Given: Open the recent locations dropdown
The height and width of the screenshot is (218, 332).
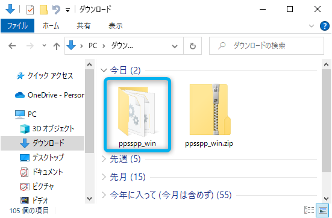Looking at the screenshot, I should coord(44,45).
